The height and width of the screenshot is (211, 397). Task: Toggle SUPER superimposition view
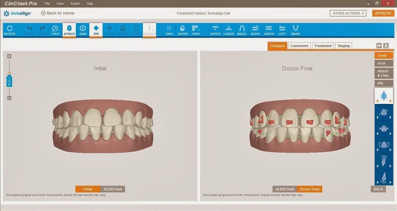point(183,30)
